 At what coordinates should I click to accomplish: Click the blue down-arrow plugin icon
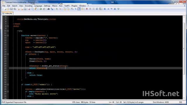(112, 9)
